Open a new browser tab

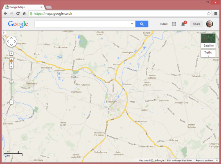point(49,7)
